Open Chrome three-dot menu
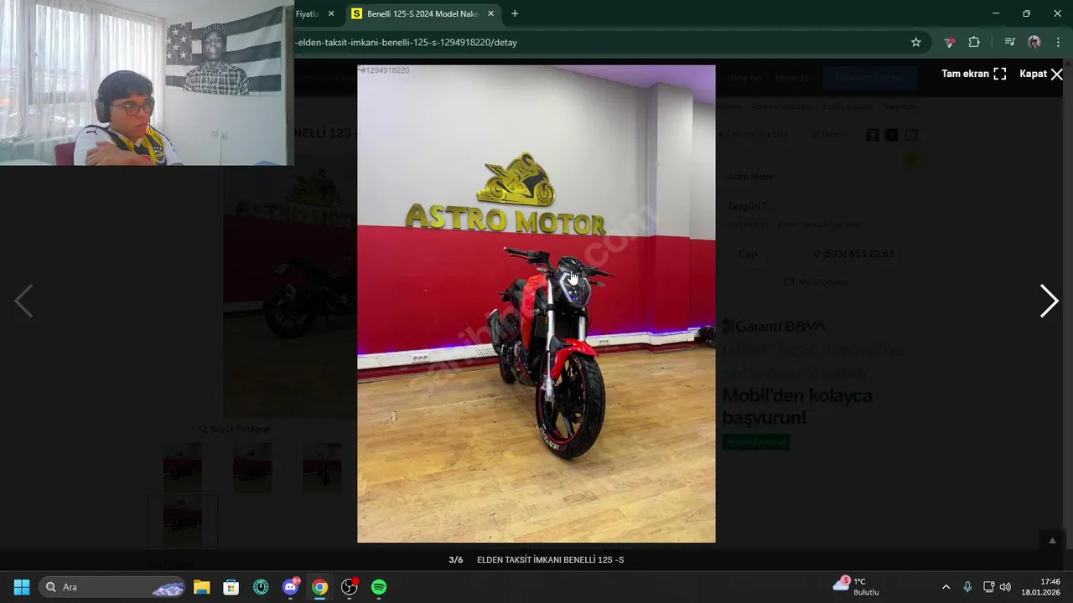This screenshot has width=1073, height=603. coord(1058,42)
